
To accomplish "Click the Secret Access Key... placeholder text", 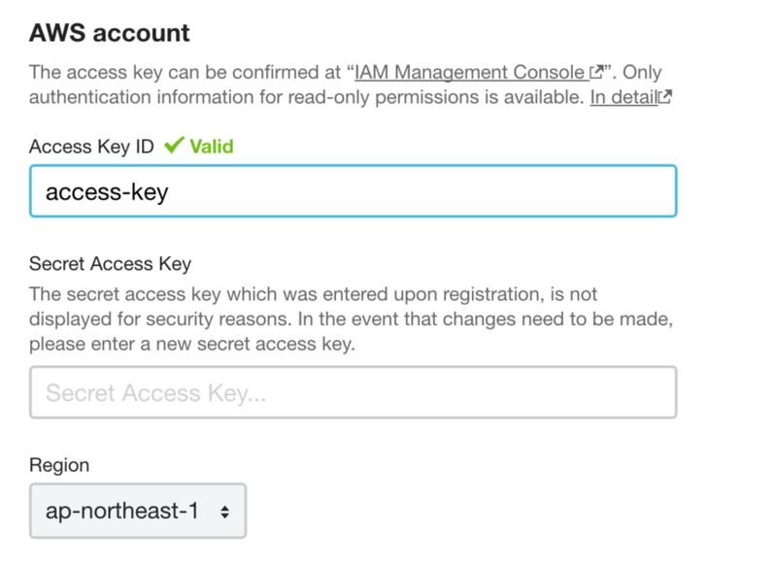I will click(156, 393).
